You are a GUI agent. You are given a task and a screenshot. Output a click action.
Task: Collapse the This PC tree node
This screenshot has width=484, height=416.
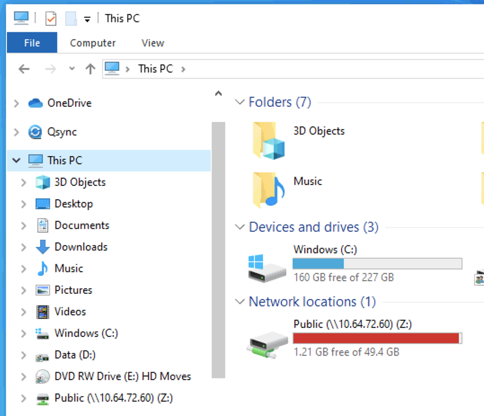(x=16, y=161)
